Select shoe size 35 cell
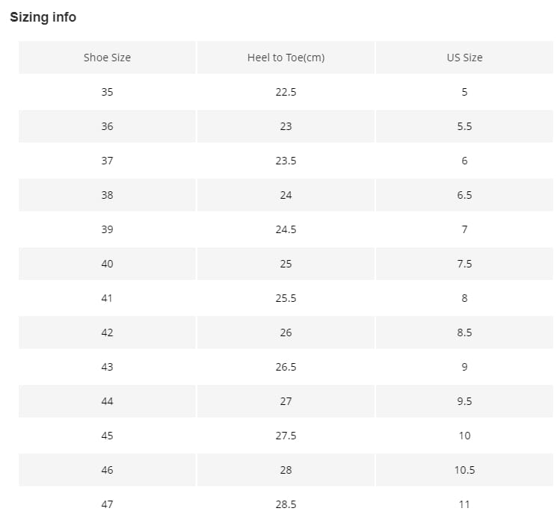Screen dimensions: 560x523 pos(107,92)
